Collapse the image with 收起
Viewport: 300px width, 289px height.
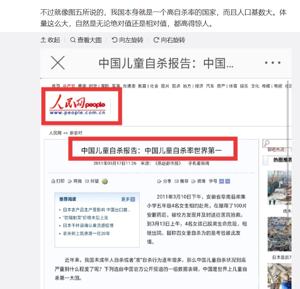(x=50, y=40)
